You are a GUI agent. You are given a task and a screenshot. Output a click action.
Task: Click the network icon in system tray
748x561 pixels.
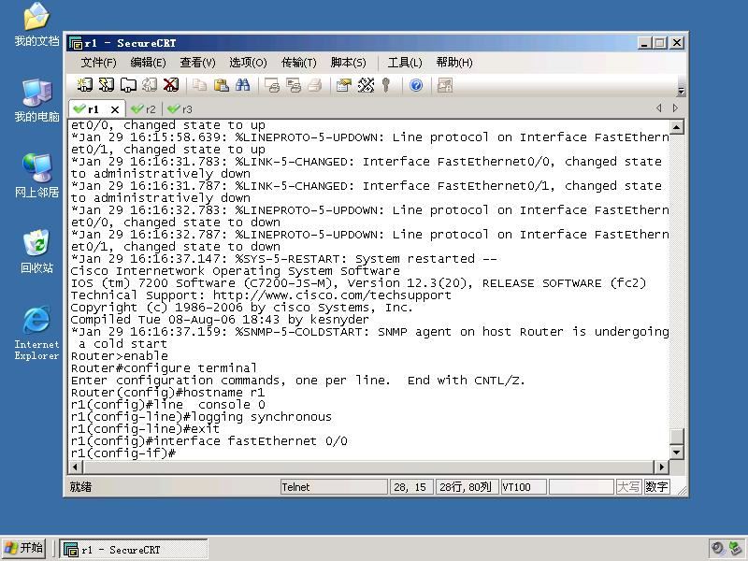click(x=736, y=549)
